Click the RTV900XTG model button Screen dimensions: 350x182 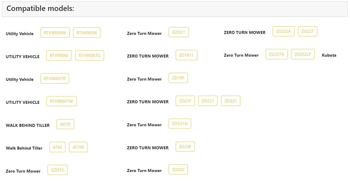point(90,55)
